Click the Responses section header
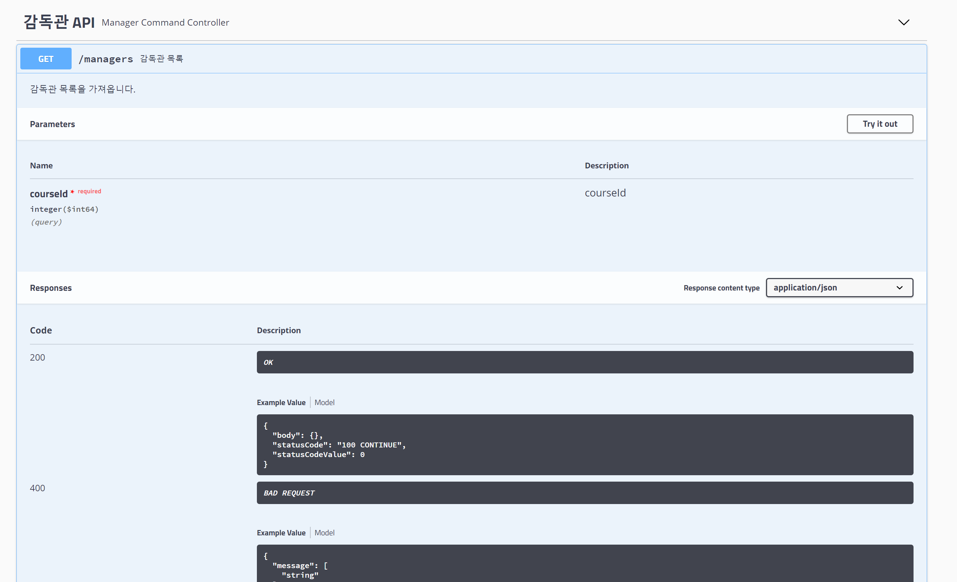The image size is (957, 582). tap(51, 288)
